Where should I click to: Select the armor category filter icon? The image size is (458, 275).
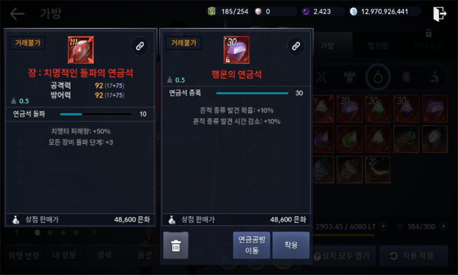click(350, 78)
